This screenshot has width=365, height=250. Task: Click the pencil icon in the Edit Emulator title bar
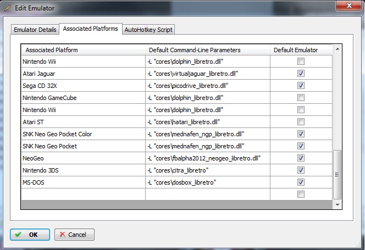click(8, 8)
